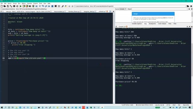Toggle fullscreen mode toolbar icon
The height and width of the screenshot is (109, 193).
coord(59,6)
